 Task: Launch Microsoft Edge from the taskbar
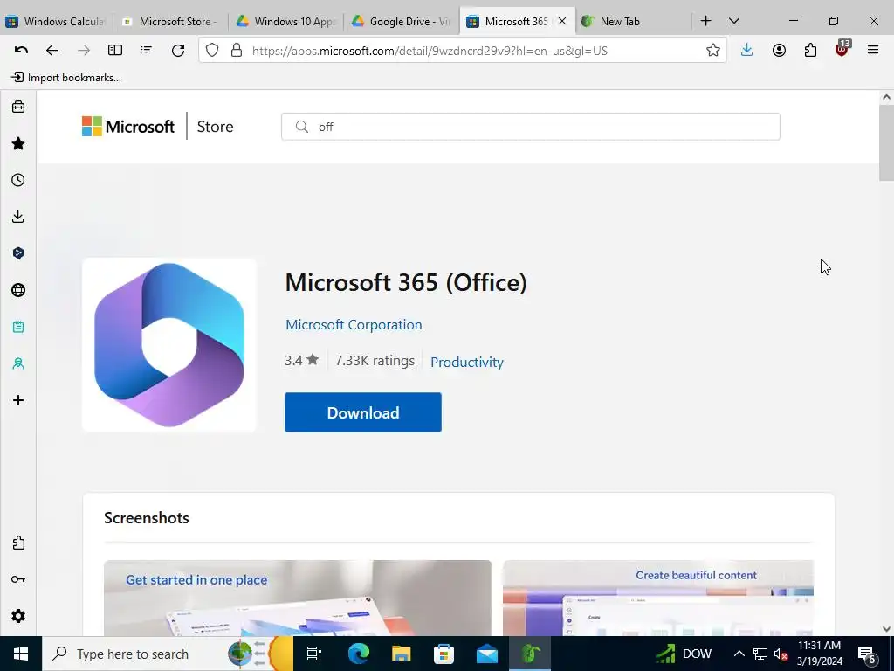tap(359, 654)
